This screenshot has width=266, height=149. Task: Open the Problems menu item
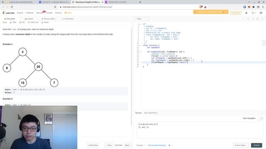click(30, 13)
